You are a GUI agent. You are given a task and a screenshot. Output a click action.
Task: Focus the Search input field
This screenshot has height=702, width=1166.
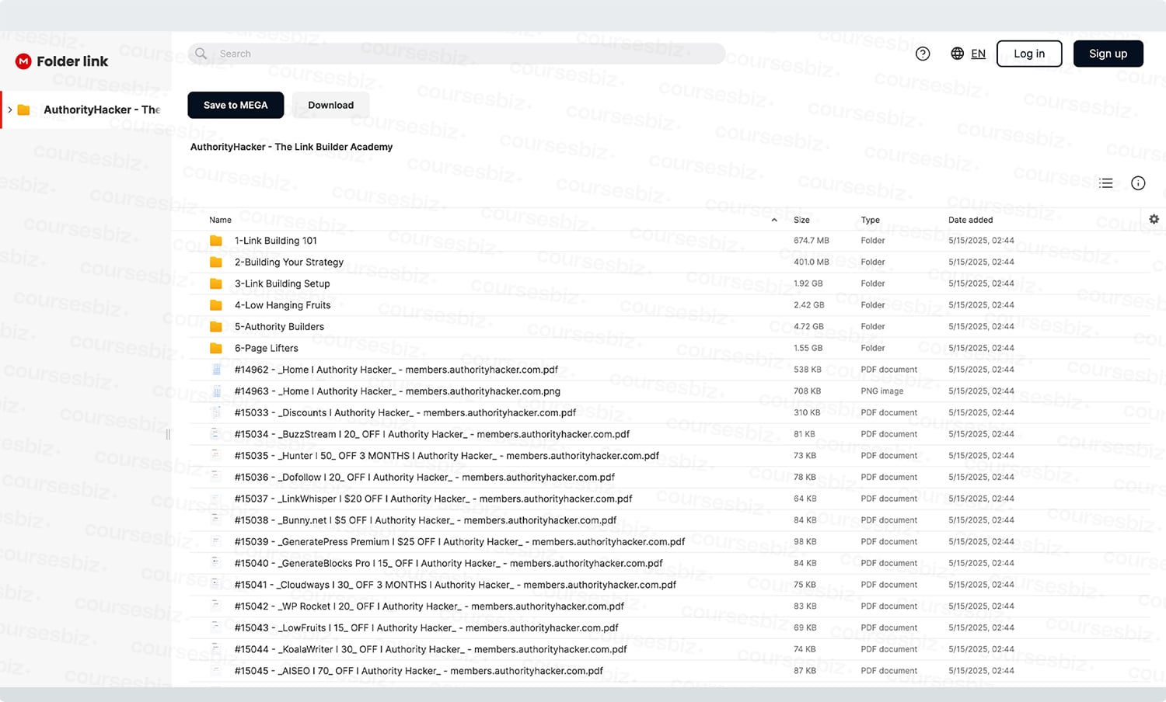coord(456,54)
